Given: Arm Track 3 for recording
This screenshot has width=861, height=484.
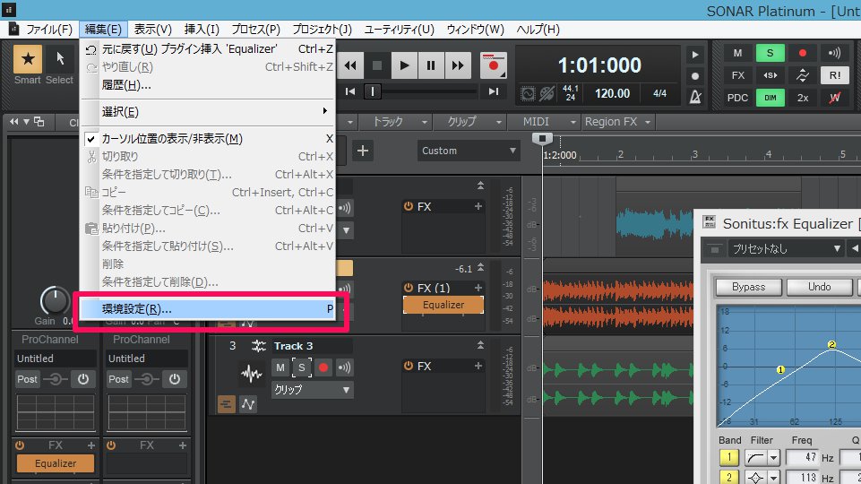Looking at the screenshot, I should click(323, 367).
